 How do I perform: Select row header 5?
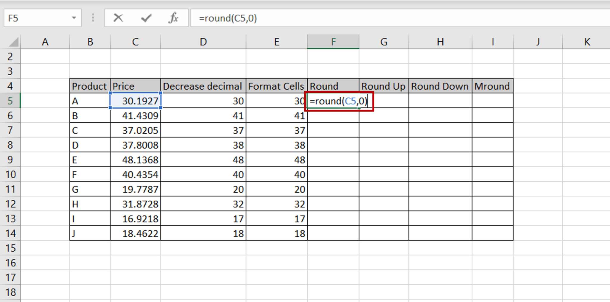pos(10,101)
